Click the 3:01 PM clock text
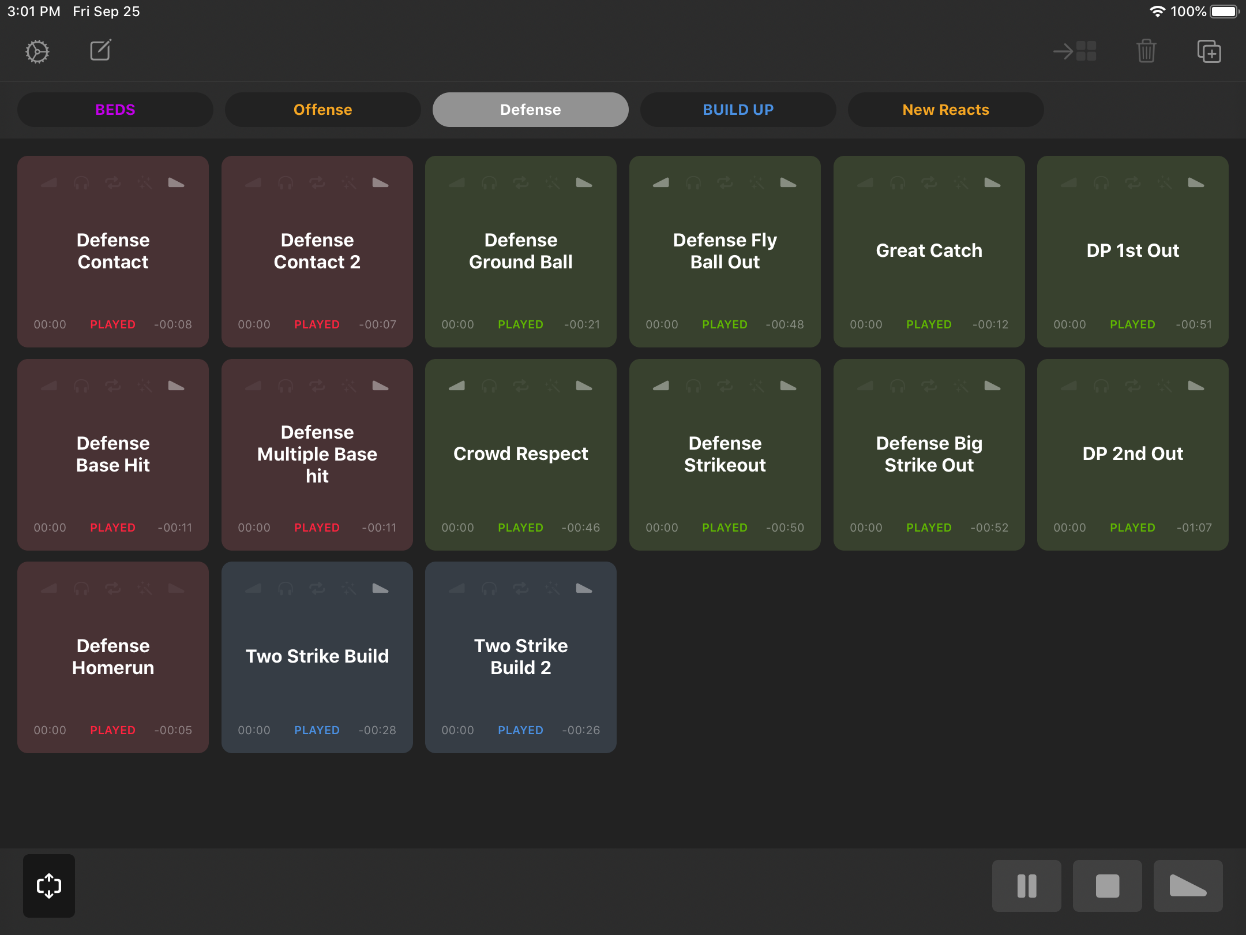This screenshot has width=1246, height=935. [x=33, y=12]
